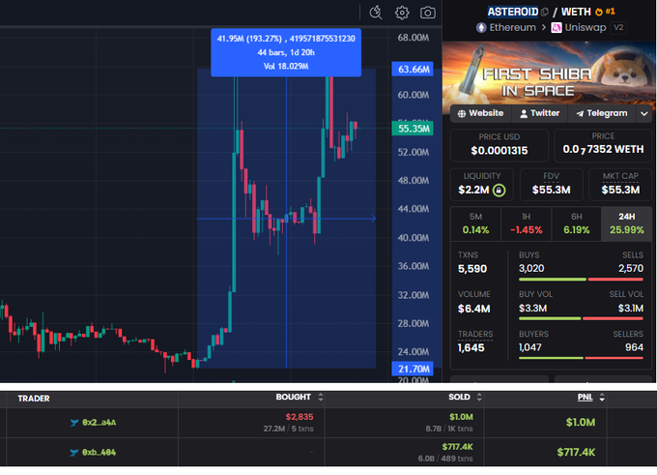Open chart settings gear icon

(x=402, y=13)
